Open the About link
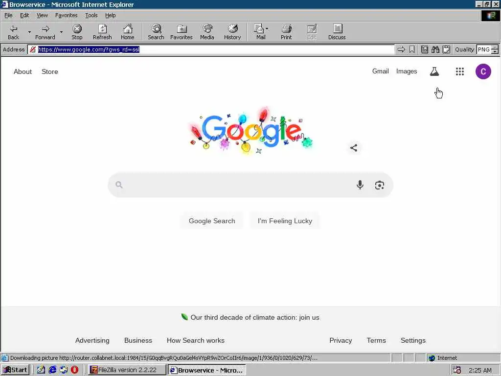 23,71
